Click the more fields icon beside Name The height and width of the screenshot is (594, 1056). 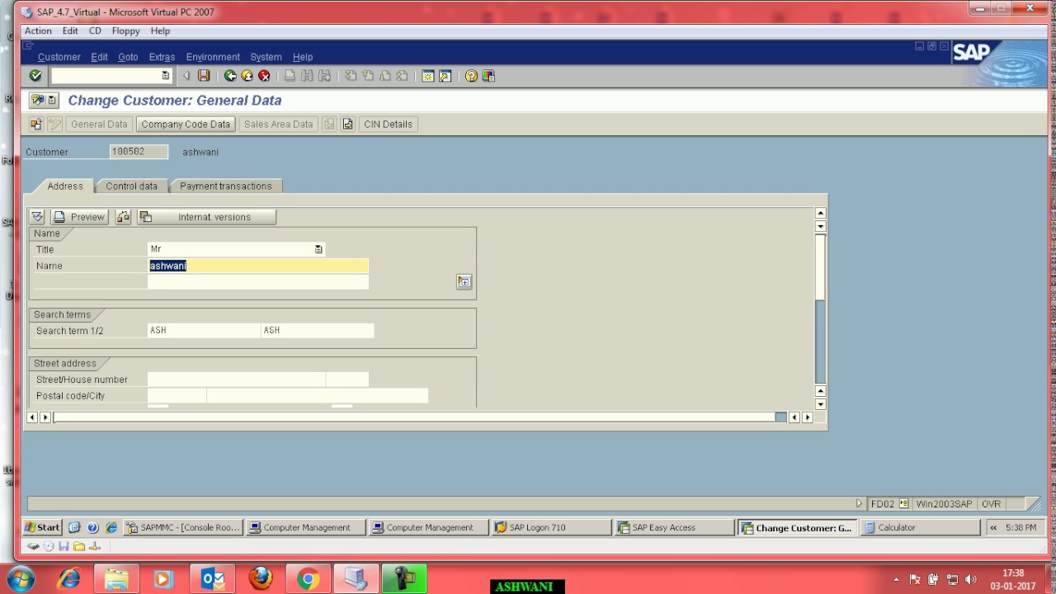click(x=464, y=282)
